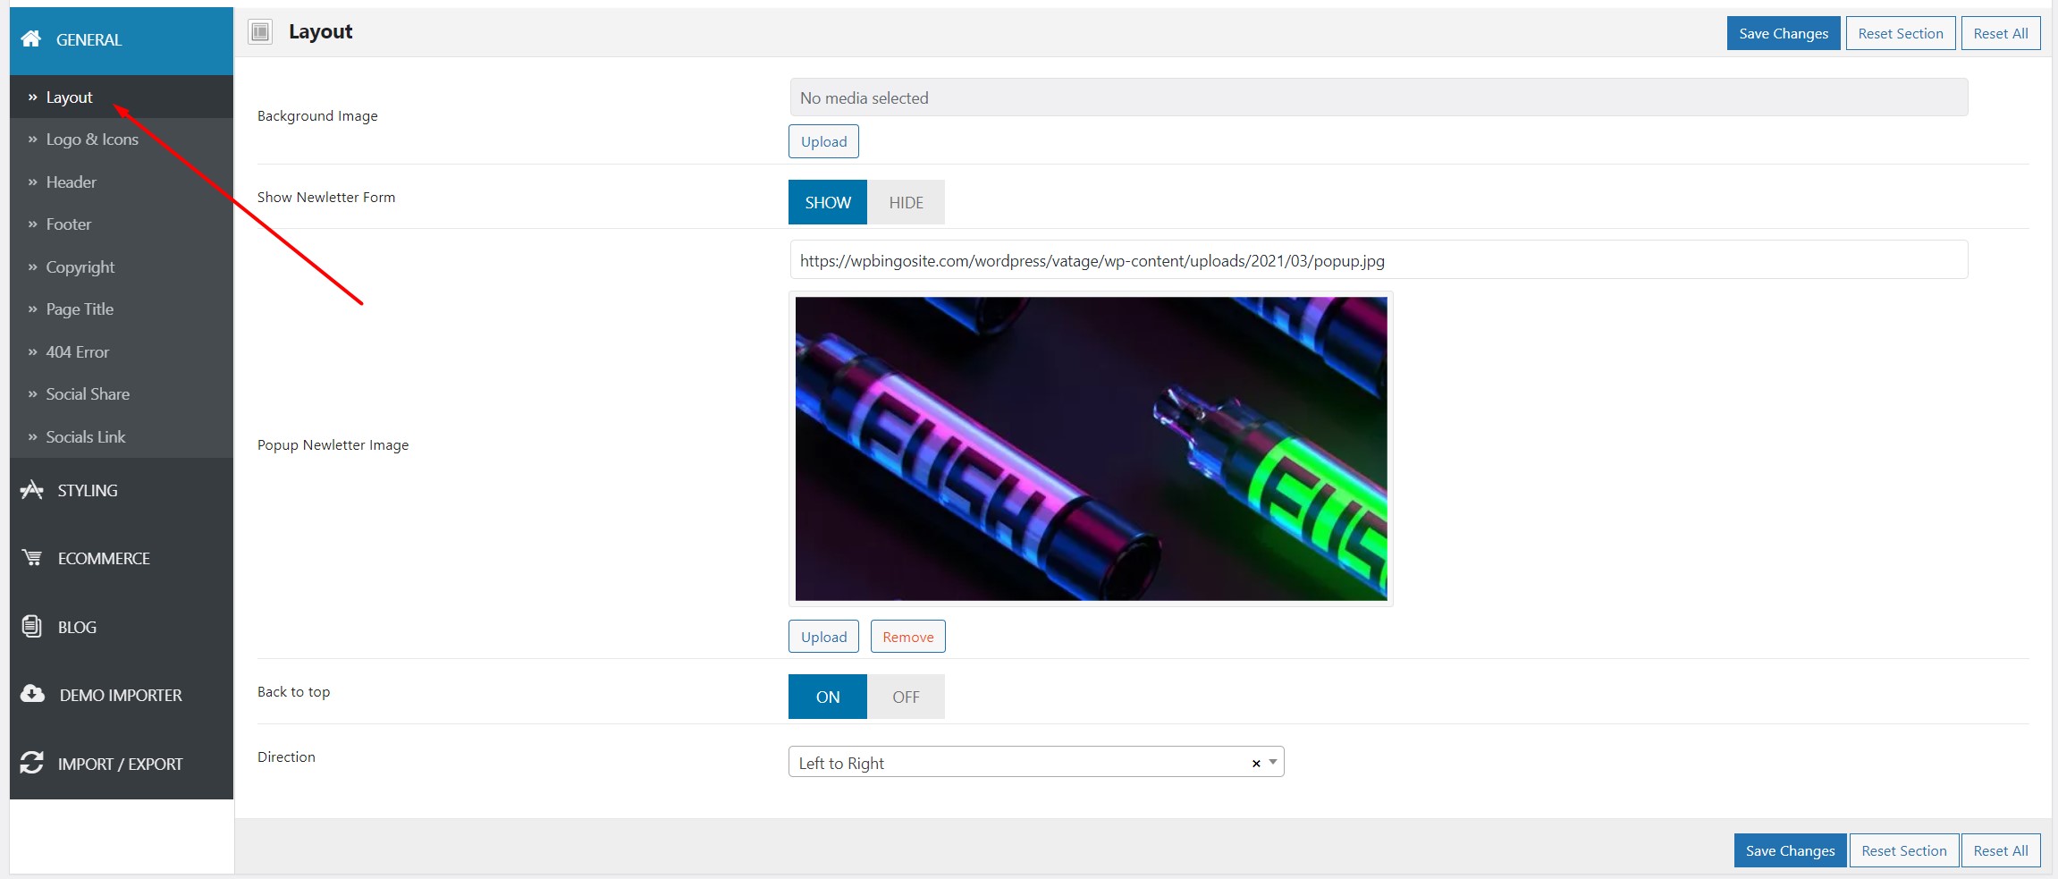Click the Layout panel header icon
Viewport: 2058px width, 879px height.
pyautogui.click(x=260, y=32)
